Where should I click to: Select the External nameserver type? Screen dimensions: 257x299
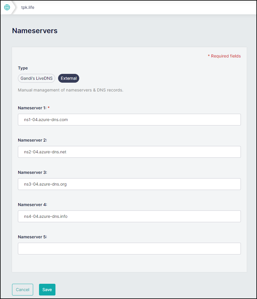[68, 78]
